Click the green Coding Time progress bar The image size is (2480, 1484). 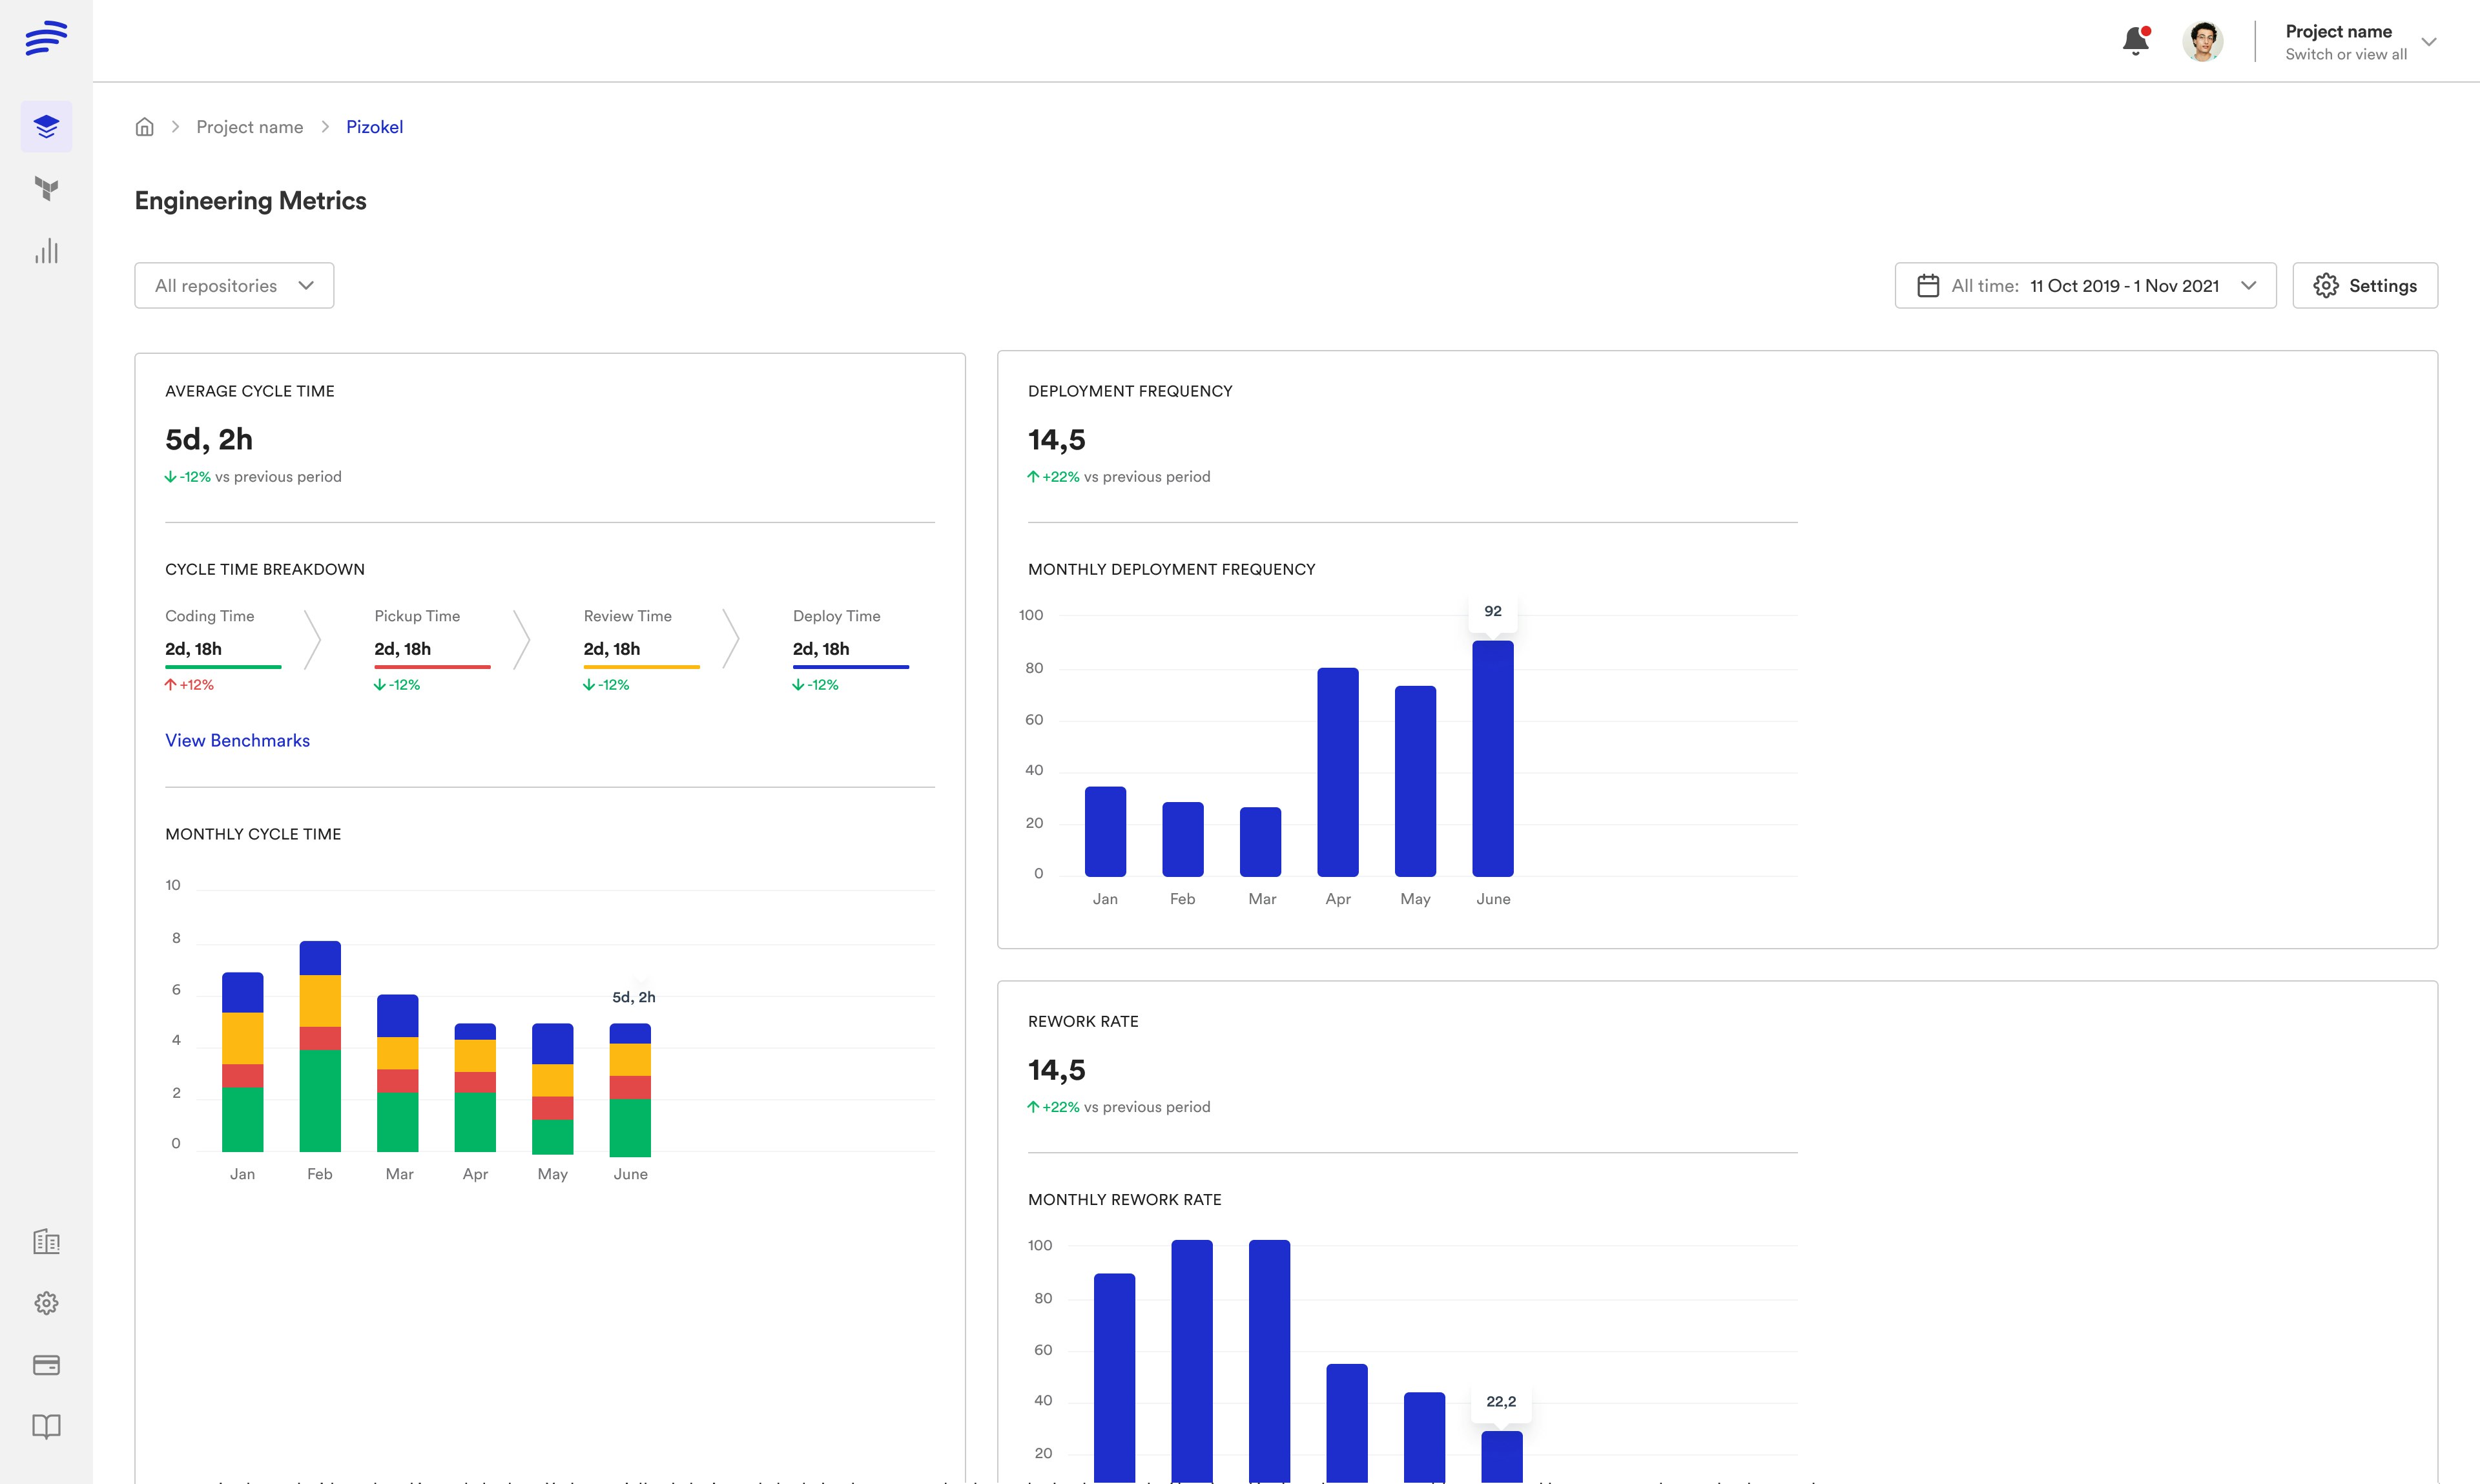coord(222,666)
